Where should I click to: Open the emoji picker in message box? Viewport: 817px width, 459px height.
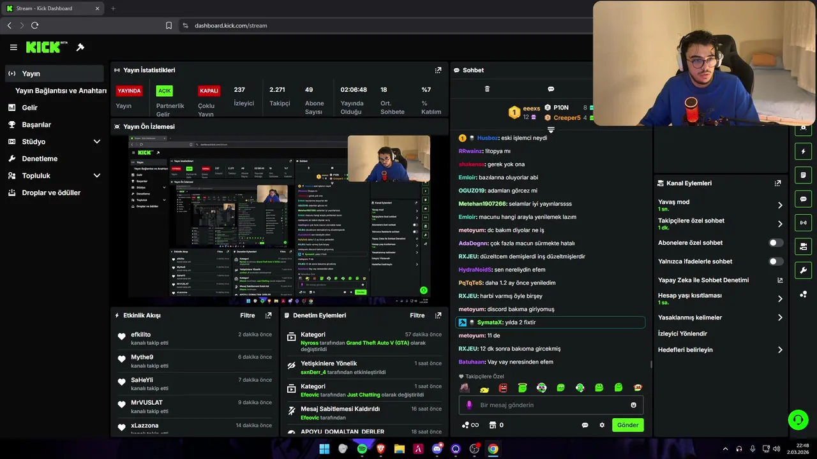click(x=633, y=405)
